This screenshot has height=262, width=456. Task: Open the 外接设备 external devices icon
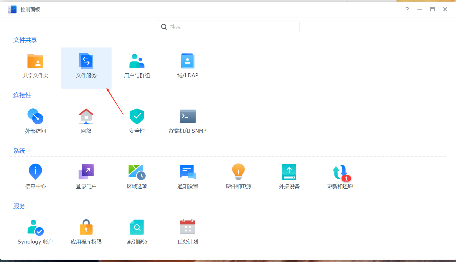[x=289, y=172]
